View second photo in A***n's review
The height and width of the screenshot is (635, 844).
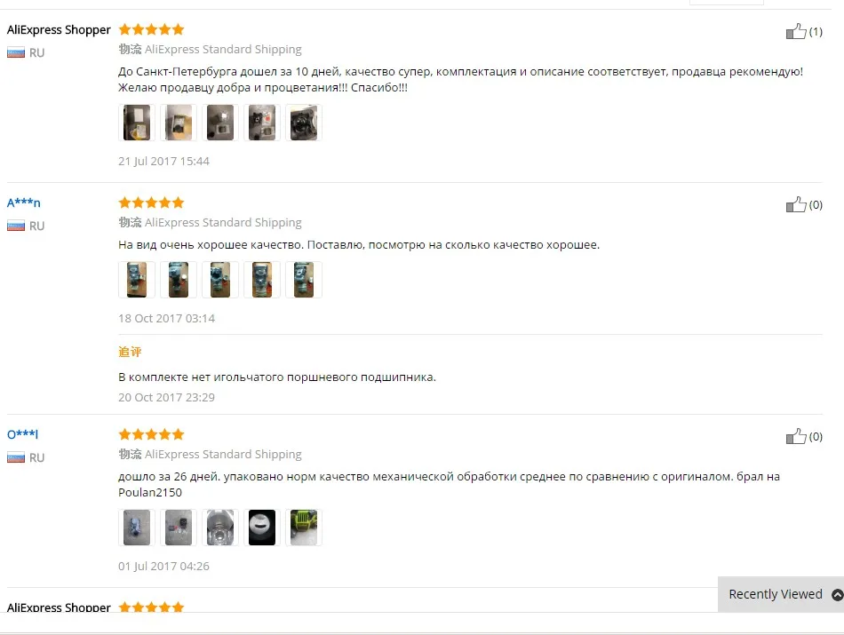click(x=179, y=280)
